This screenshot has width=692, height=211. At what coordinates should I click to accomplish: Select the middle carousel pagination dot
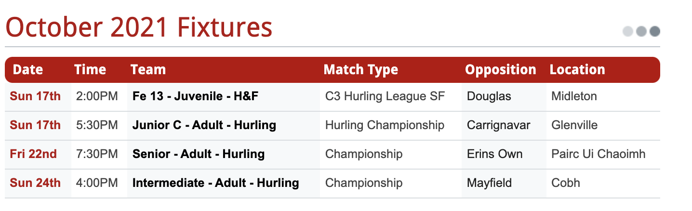pos(641,31)
